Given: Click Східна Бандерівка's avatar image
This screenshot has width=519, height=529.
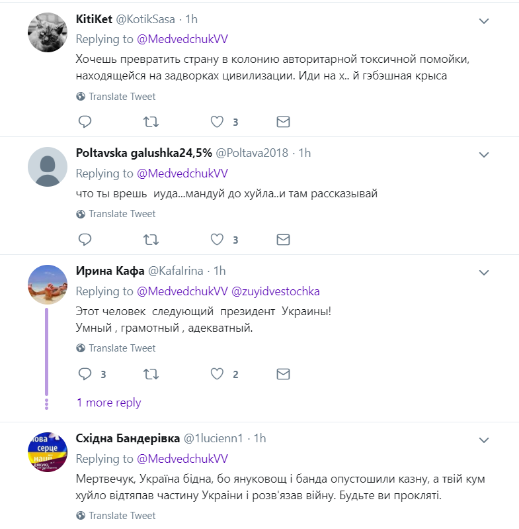Looking at the screenshot, I should tap(48, 452).
